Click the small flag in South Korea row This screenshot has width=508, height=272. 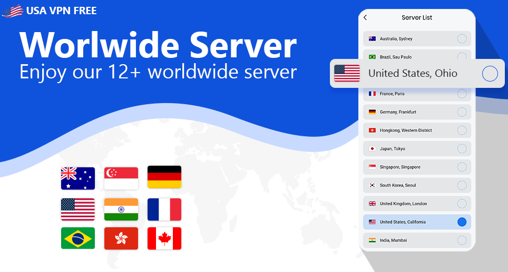tap(372, 185)
